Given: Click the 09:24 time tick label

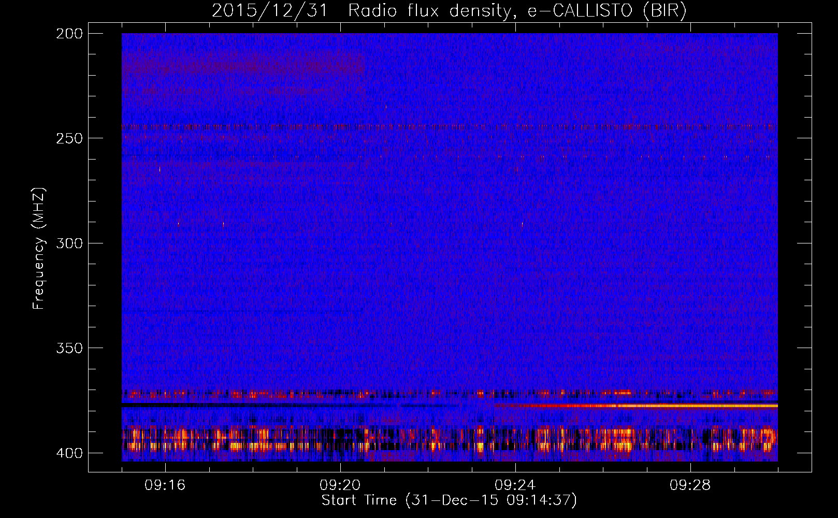Looking at the screenshot, I should 515,485.
